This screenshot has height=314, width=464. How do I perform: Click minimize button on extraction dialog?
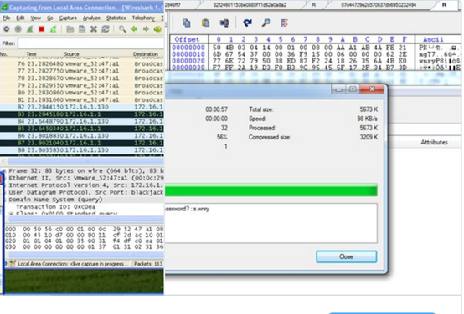coord(338,89)
